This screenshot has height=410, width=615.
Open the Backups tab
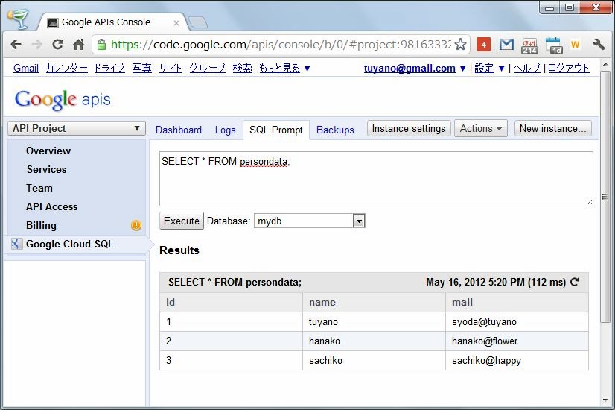point(335,130)
